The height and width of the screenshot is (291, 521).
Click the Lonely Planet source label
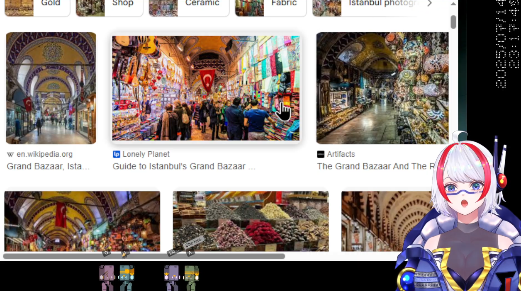[146, 154]
